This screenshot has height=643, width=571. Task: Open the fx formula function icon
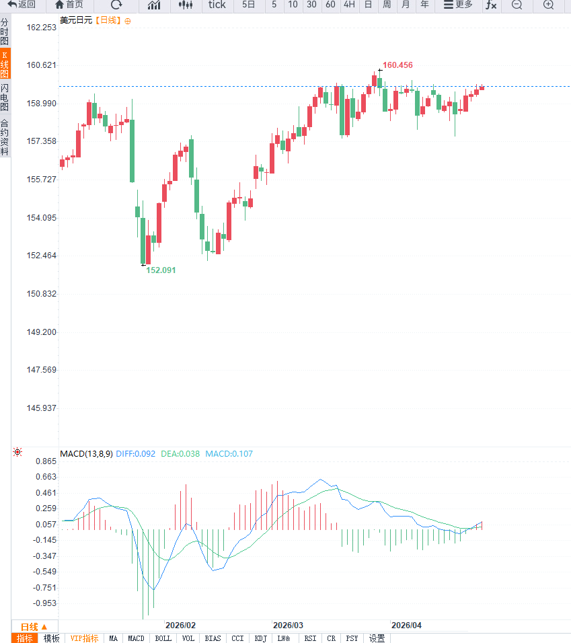point(492,5)
